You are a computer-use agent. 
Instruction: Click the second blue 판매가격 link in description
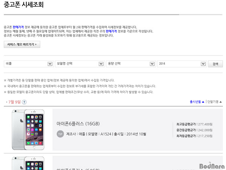click(x=111, y=31)
